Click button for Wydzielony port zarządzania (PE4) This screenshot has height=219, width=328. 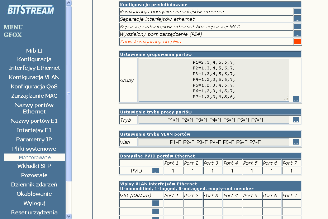297,34
